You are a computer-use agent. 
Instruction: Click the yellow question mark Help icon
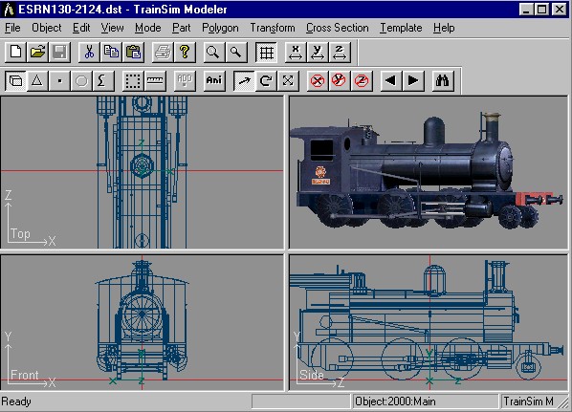[185, 53]
